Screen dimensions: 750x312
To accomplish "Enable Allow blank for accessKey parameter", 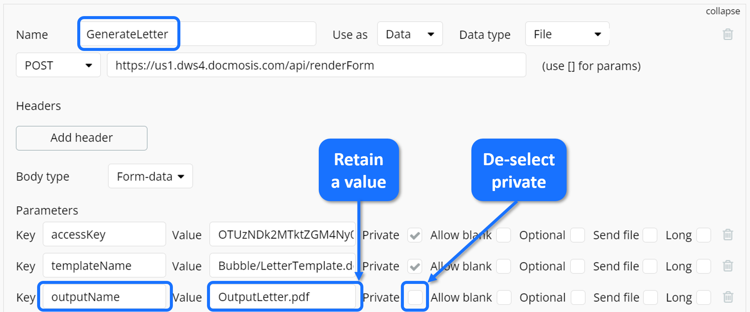I will pyautogui.click(x=504, y=235).
